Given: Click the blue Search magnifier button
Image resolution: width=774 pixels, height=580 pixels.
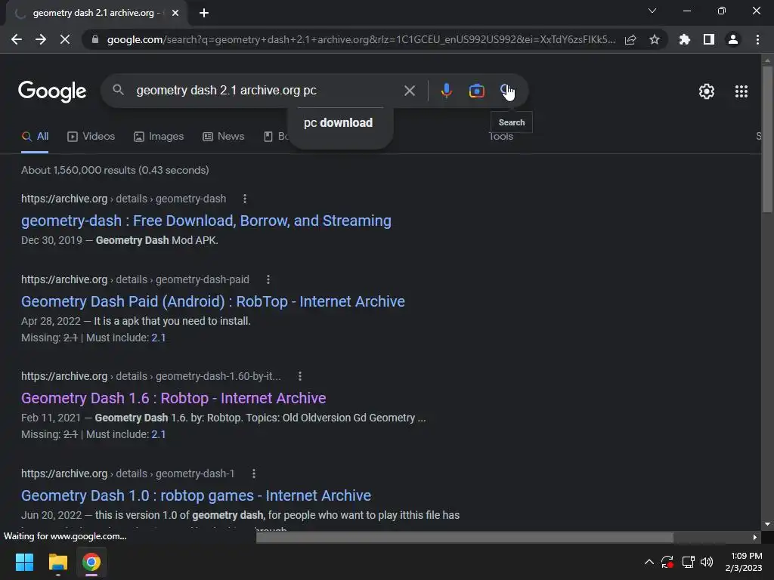Looking at the screenshot, I should (507, 91).
